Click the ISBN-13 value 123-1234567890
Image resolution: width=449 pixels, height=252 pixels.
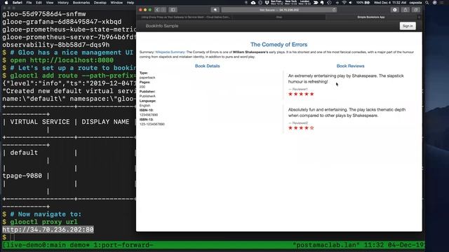tap(152, 125)
